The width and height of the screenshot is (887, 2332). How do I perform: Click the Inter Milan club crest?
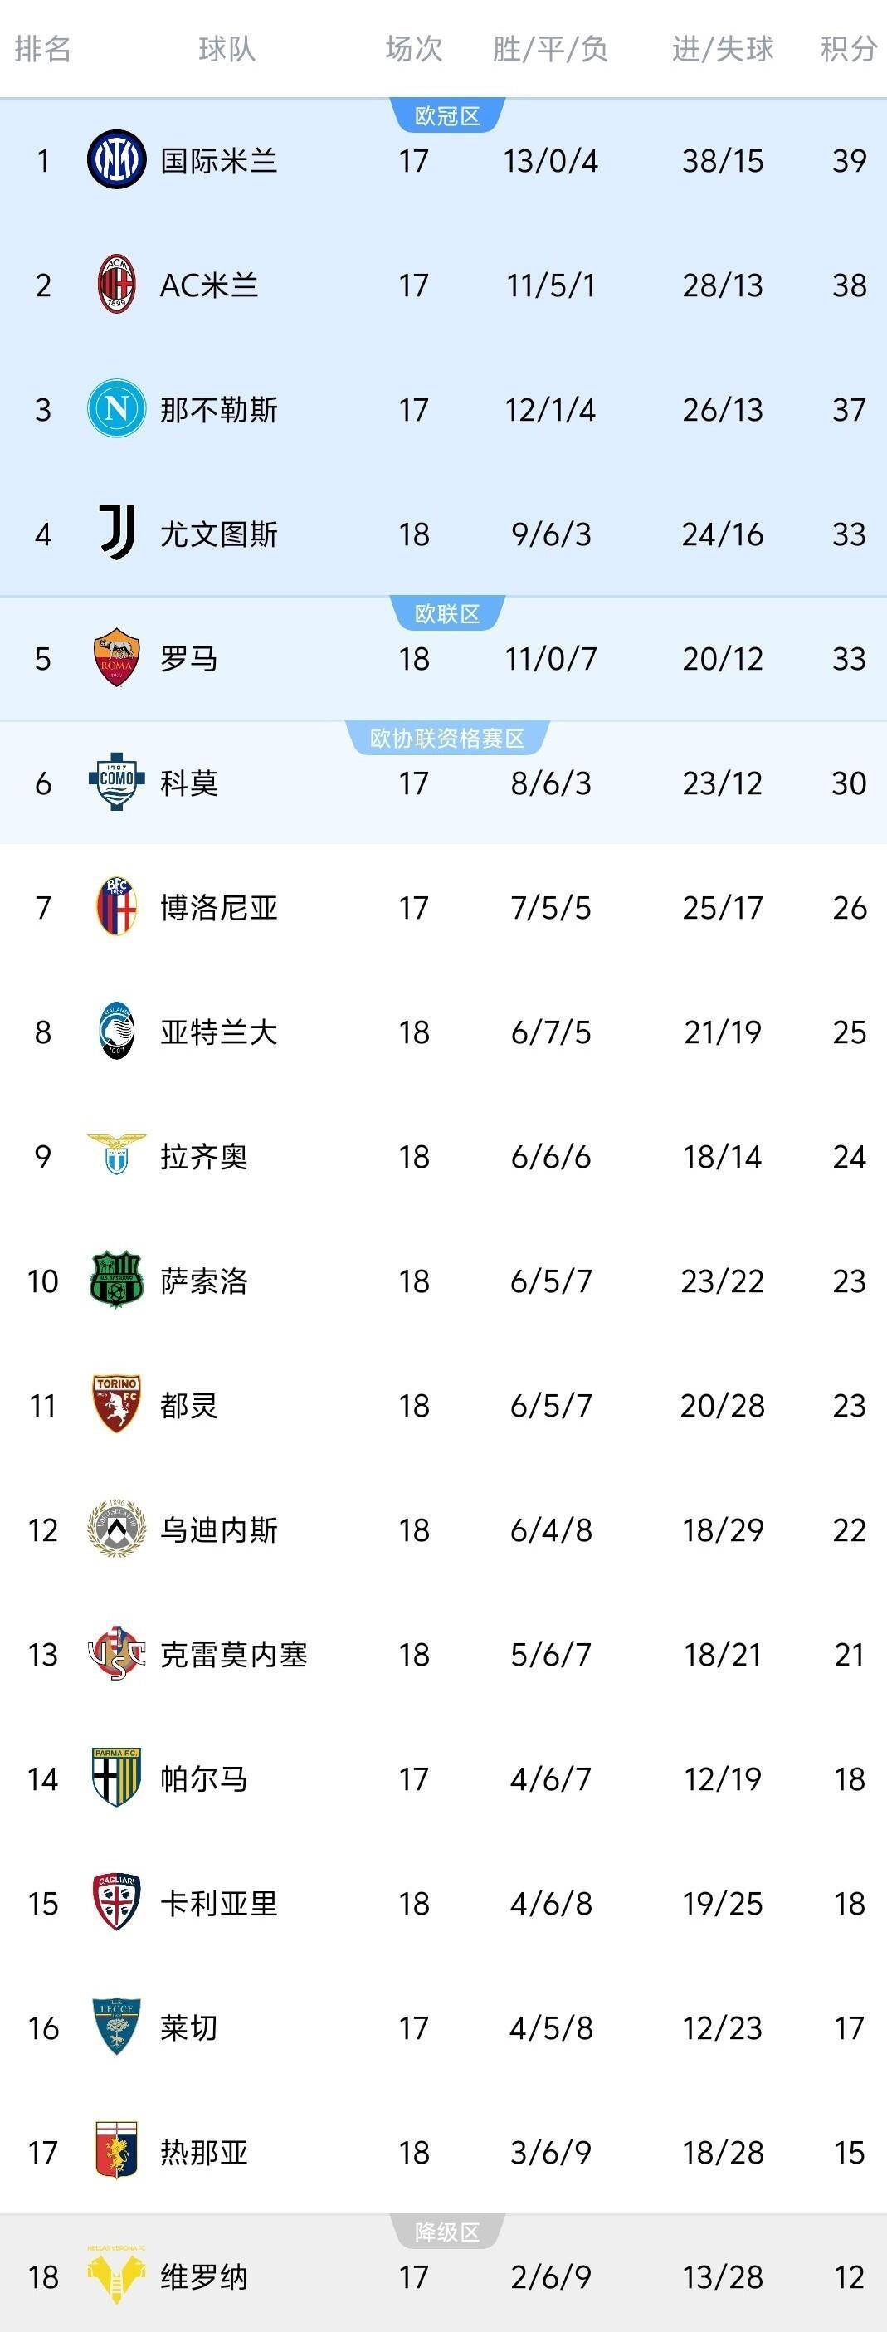(116, 159)
